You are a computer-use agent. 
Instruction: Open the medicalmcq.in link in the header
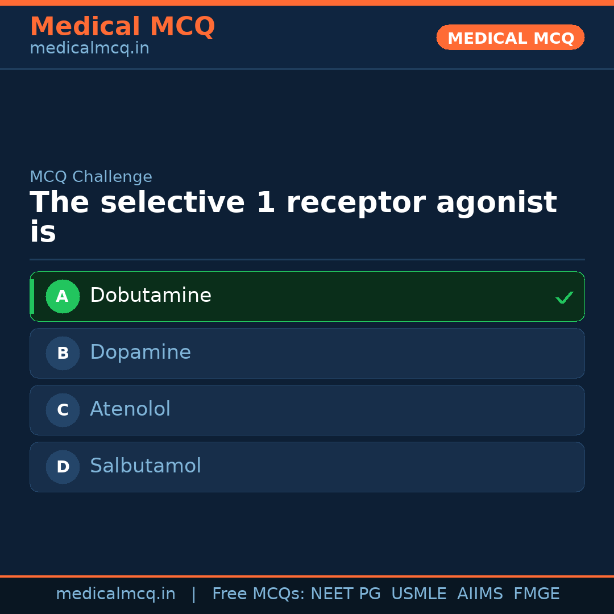pos(89,48)
